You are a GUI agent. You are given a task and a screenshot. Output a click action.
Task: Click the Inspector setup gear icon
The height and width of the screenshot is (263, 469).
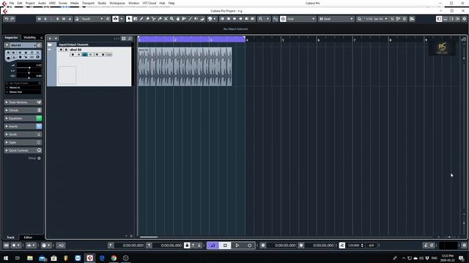tap(39, 159)
